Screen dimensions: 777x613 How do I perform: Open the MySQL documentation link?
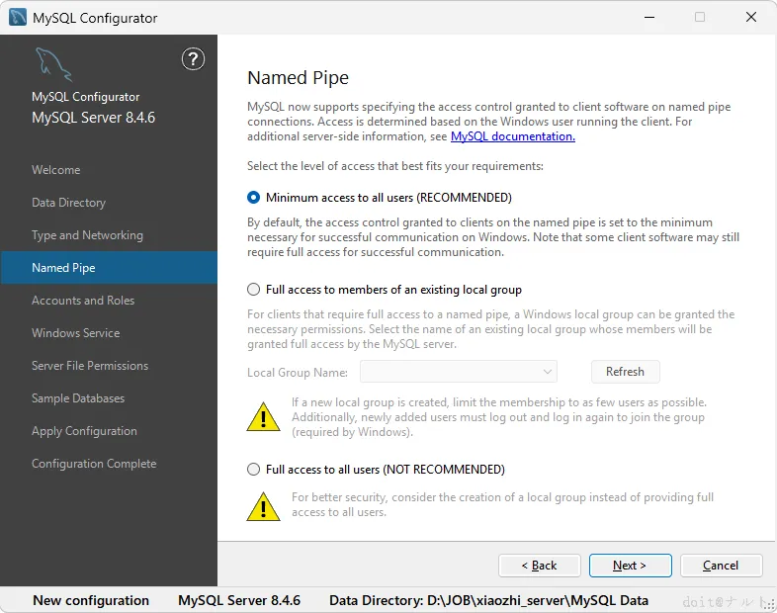coord(513,136)
